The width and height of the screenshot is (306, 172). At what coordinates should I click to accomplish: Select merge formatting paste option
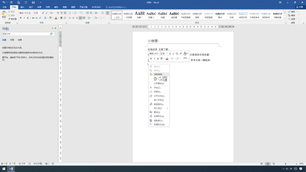click(x=160, y=79)
